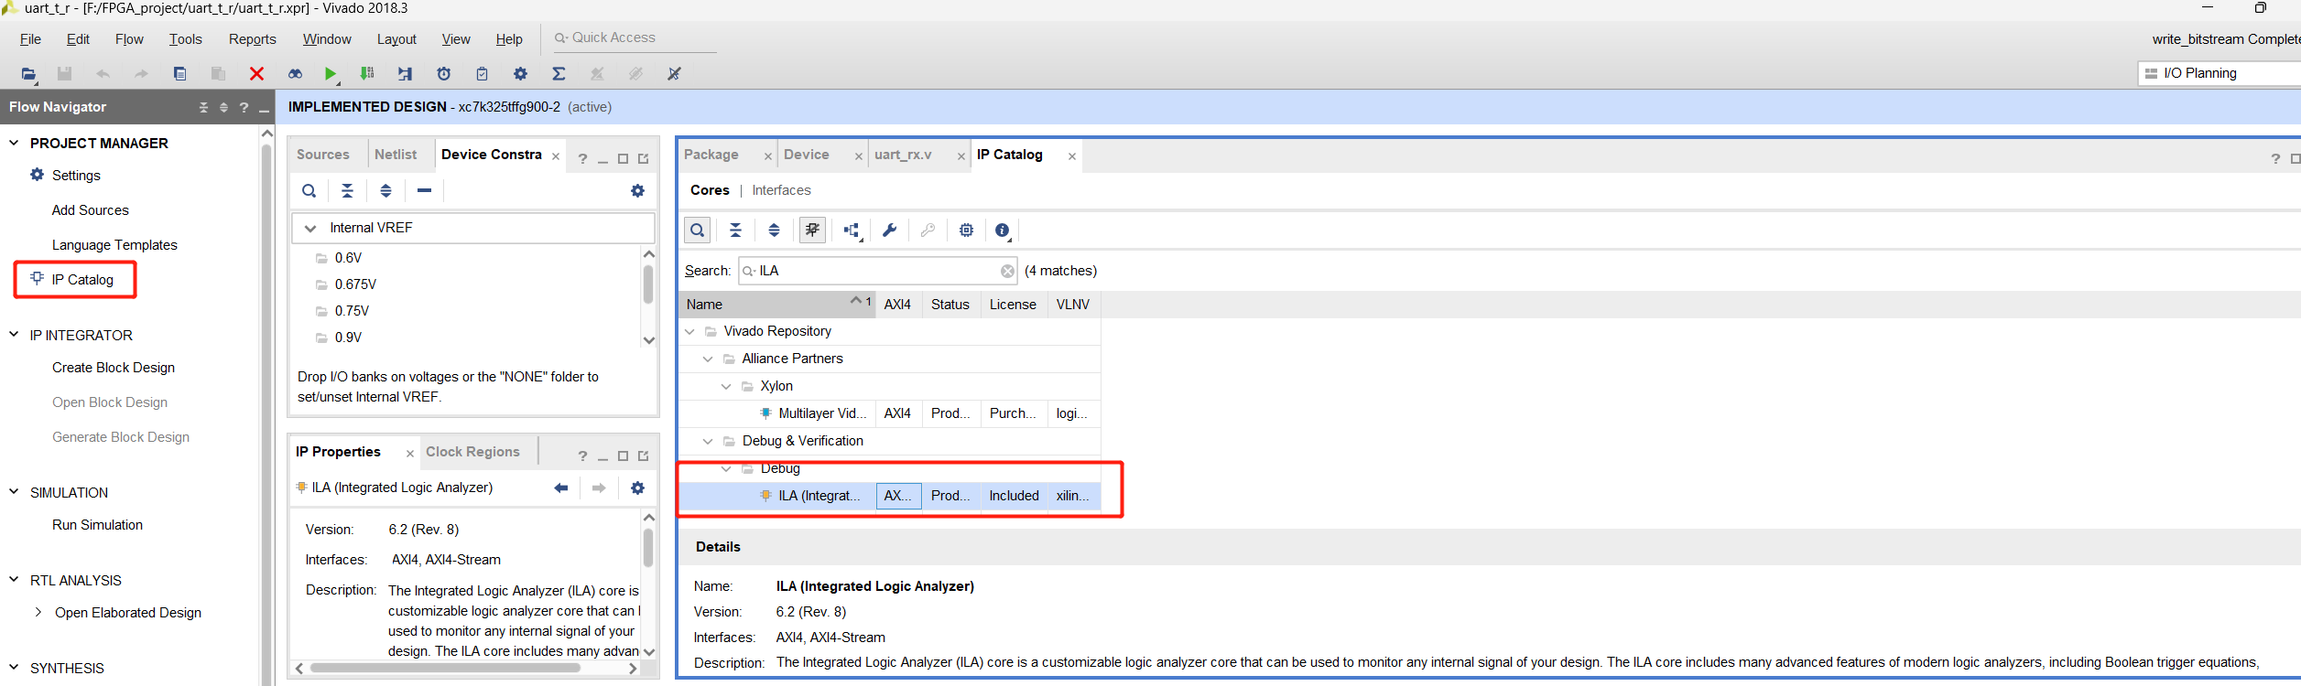Click the copy icon in main toolbar

tap(179, 74)
